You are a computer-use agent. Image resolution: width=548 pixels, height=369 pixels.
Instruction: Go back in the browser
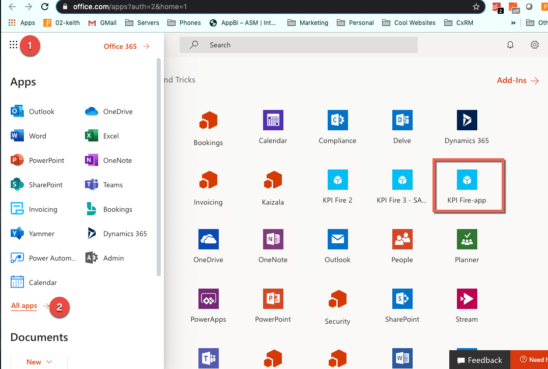pyautogui.click(x=12, y=6)
